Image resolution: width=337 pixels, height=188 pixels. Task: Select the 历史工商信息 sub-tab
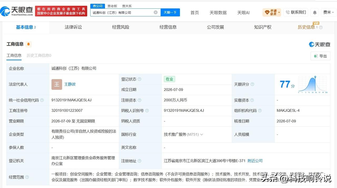point(39,56)
